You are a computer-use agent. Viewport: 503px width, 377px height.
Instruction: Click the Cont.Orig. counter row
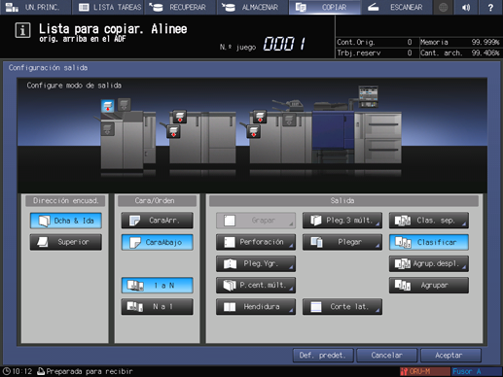coord(377,42)
